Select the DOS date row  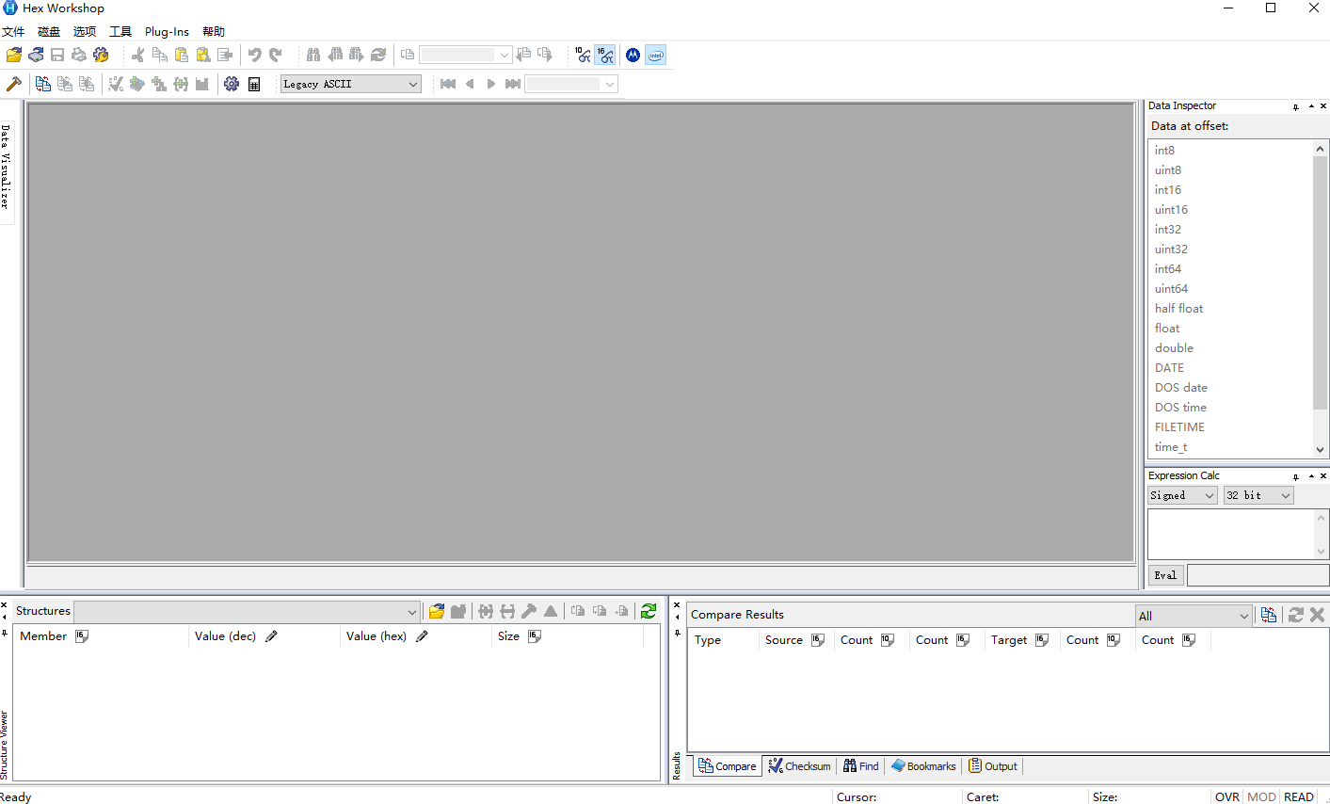point(1230,388)
